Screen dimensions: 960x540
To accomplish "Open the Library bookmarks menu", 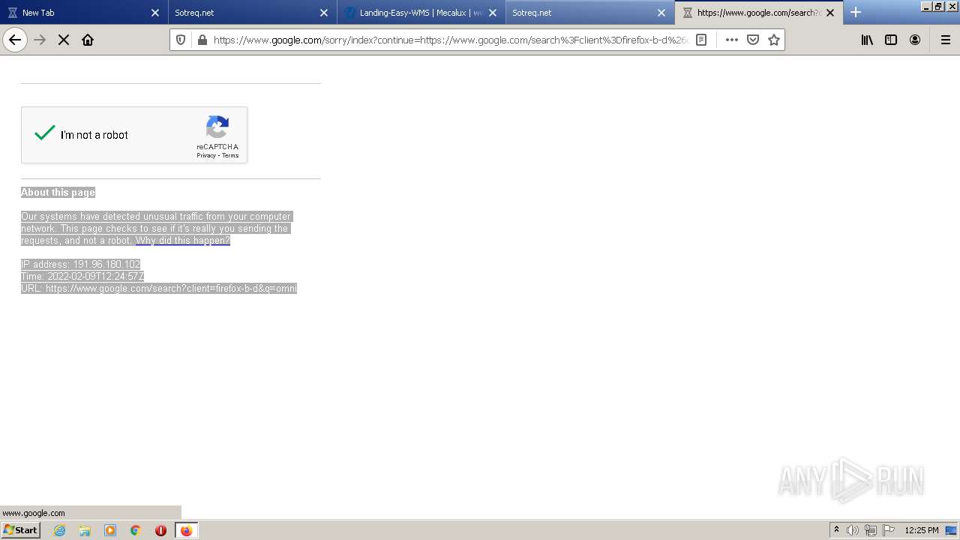I will [x=867, y=40].
